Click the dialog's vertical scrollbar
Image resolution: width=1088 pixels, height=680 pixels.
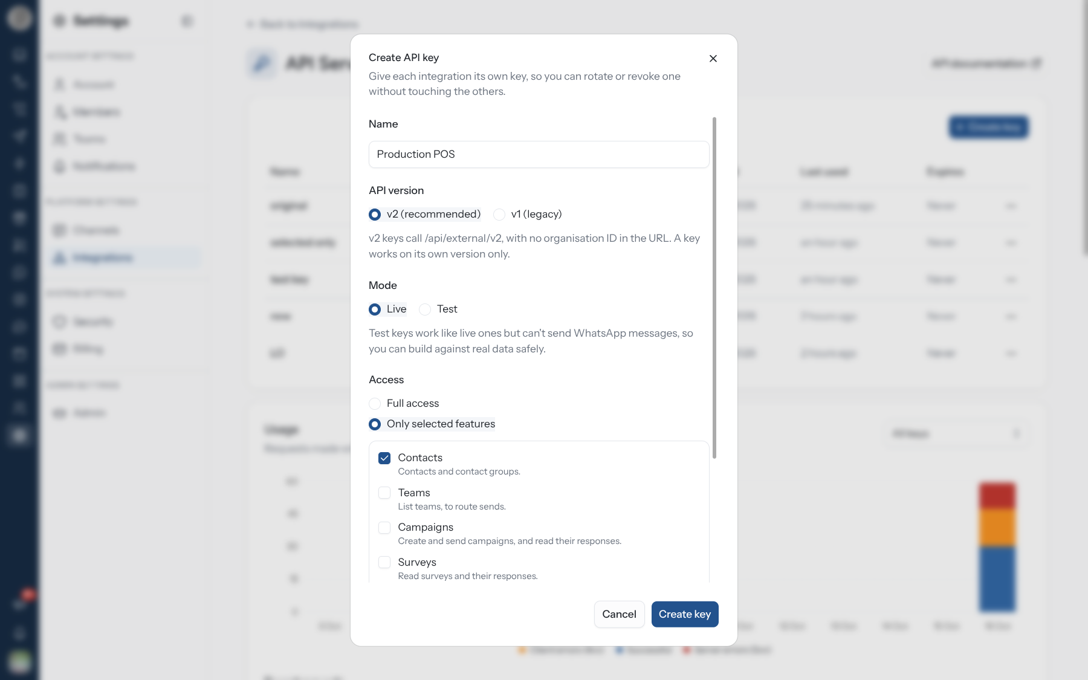click(x=714, y=288)
